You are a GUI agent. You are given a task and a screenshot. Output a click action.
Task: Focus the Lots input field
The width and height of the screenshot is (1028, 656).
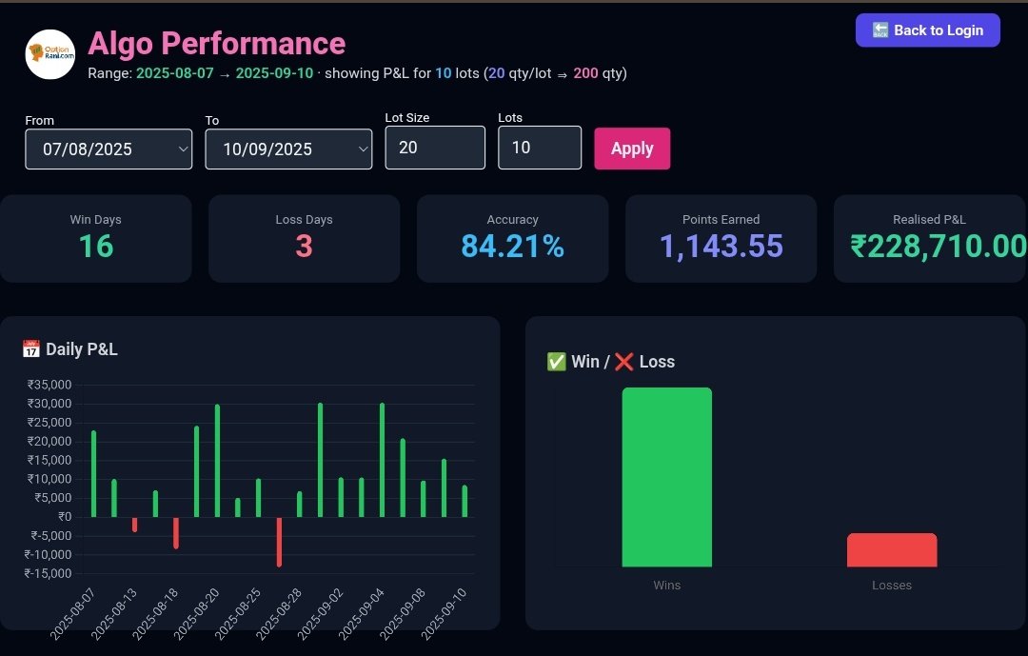coord(540,148)
